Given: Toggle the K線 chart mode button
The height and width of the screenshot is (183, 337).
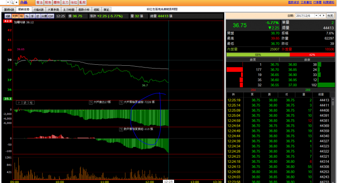Looking at the screenshot, I should (x=8, y=16).
